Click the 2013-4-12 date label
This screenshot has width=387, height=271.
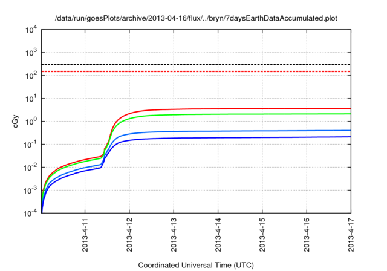(x=129, y=235)
